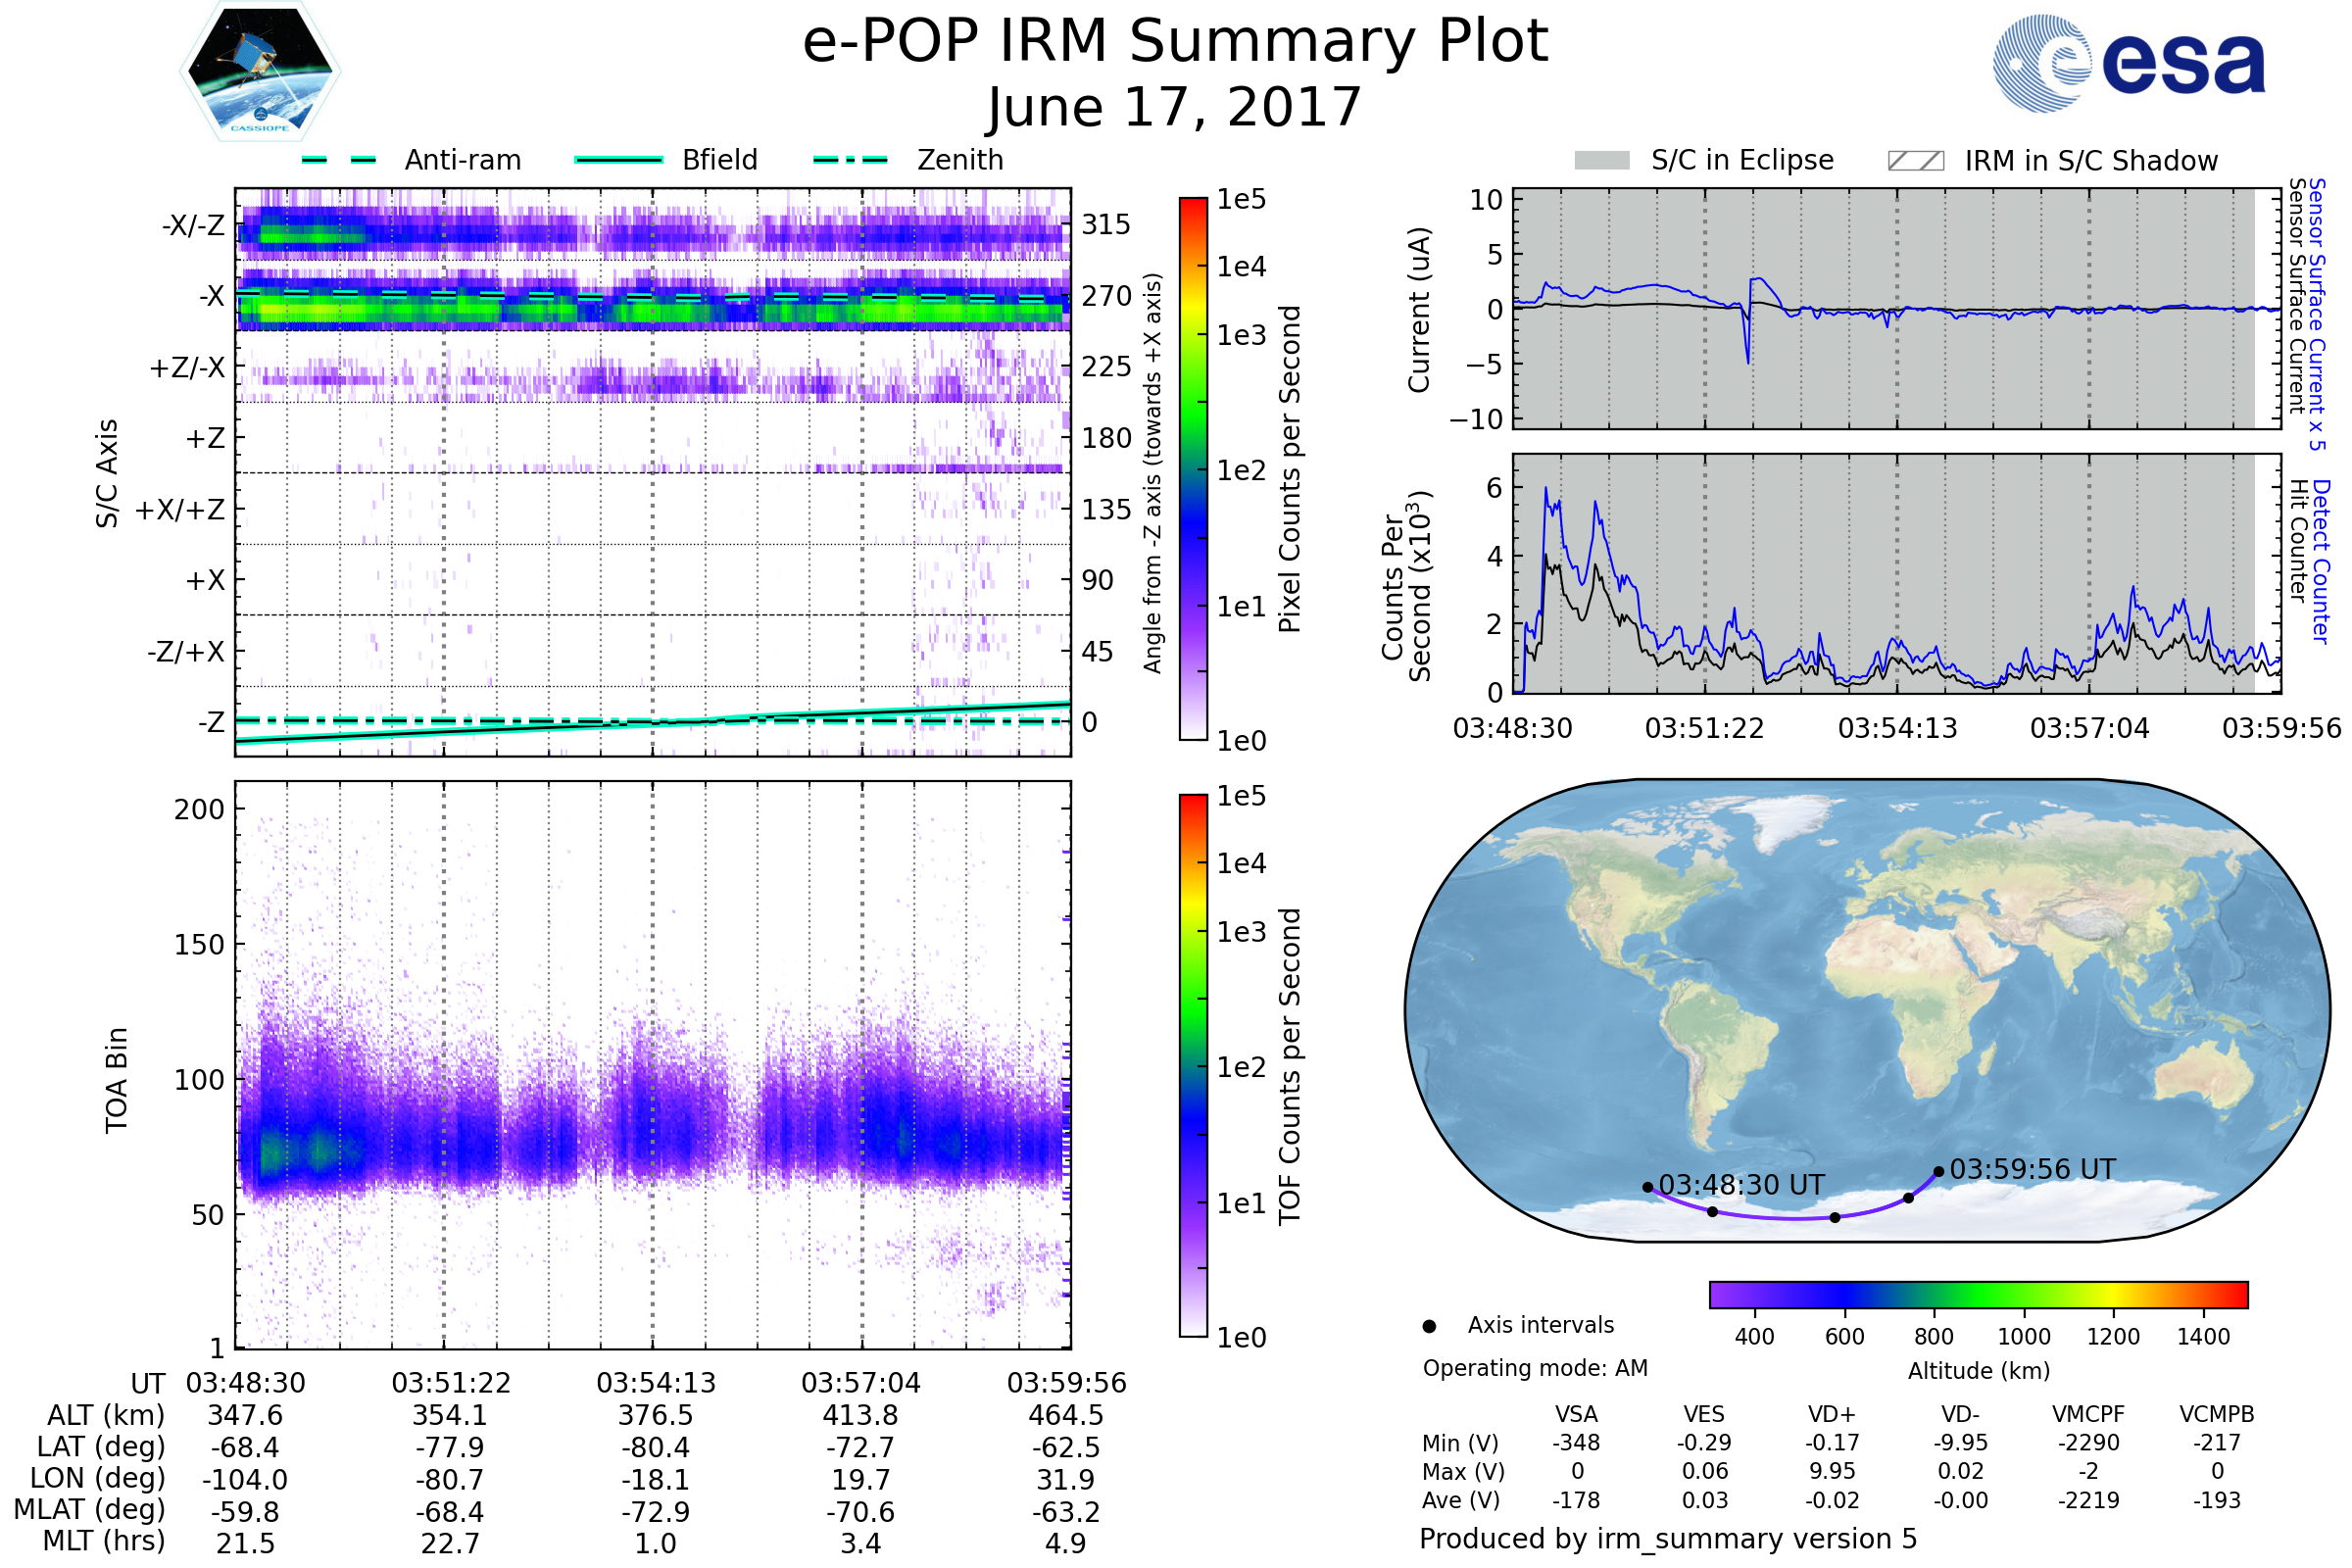Click the MLT (hrs) row label

[x=104, y=1541]
